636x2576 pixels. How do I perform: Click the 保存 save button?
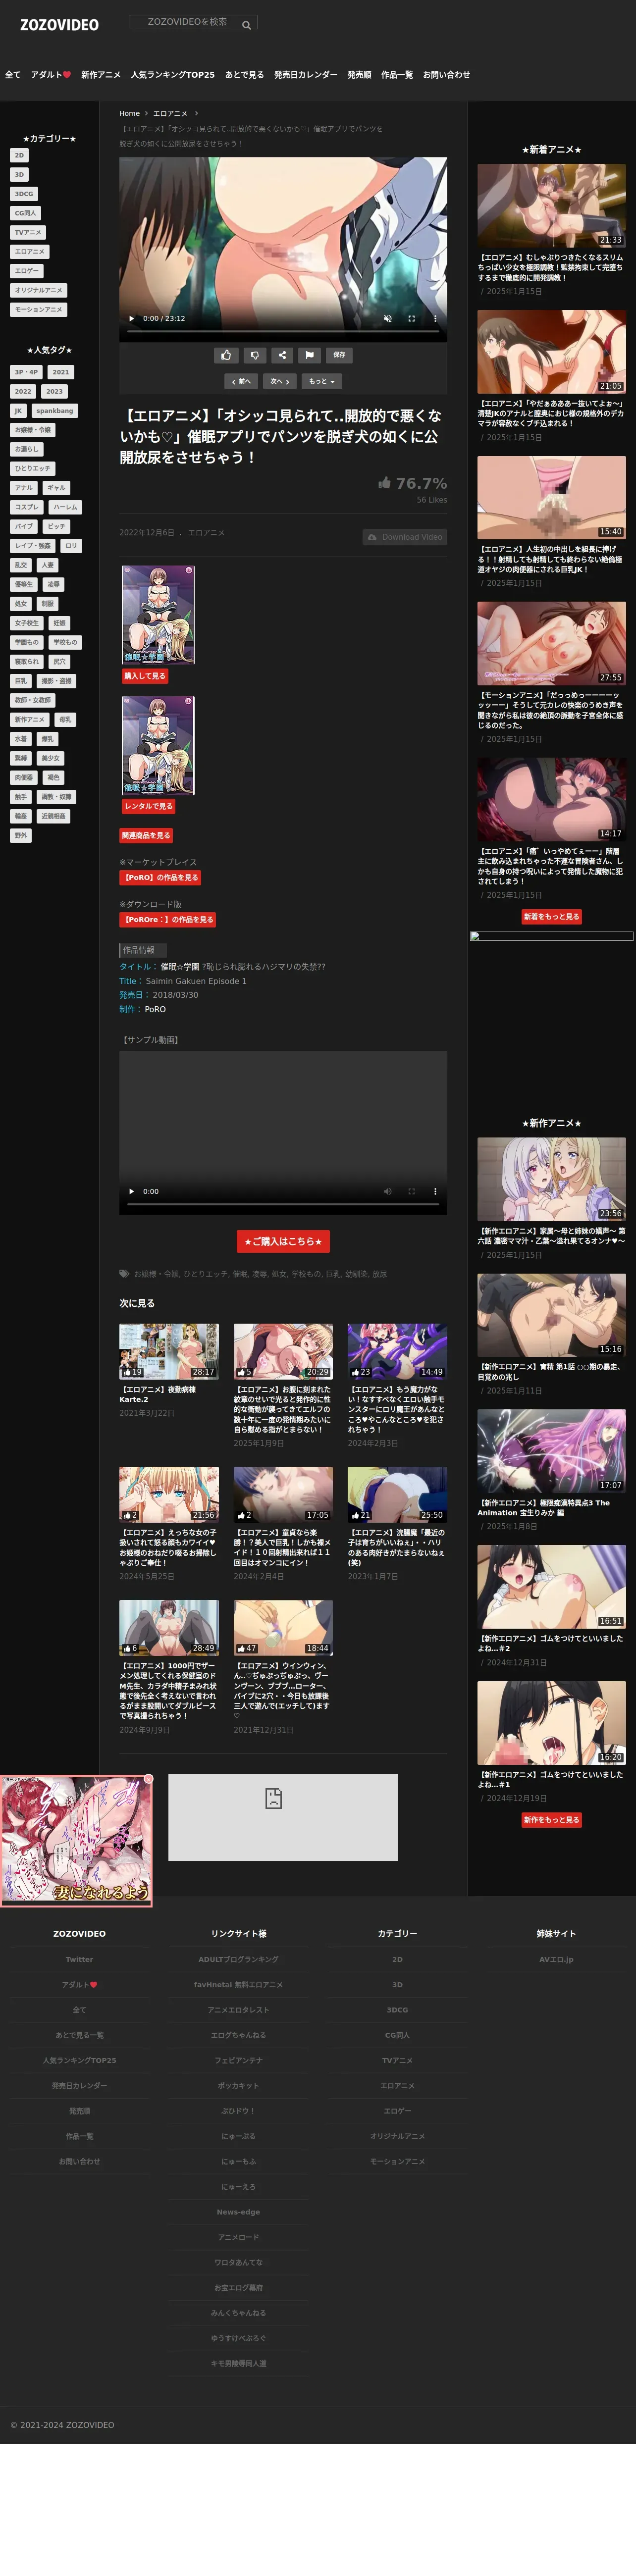coord(339,355)
